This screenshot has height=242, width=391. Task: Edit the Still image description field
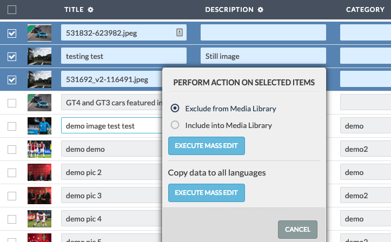[x=263, y=56]
